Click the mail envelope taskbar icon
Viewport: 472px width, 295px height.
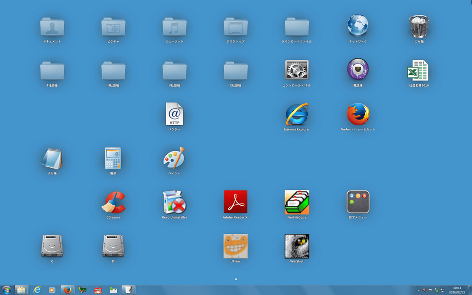pos(113,290)
